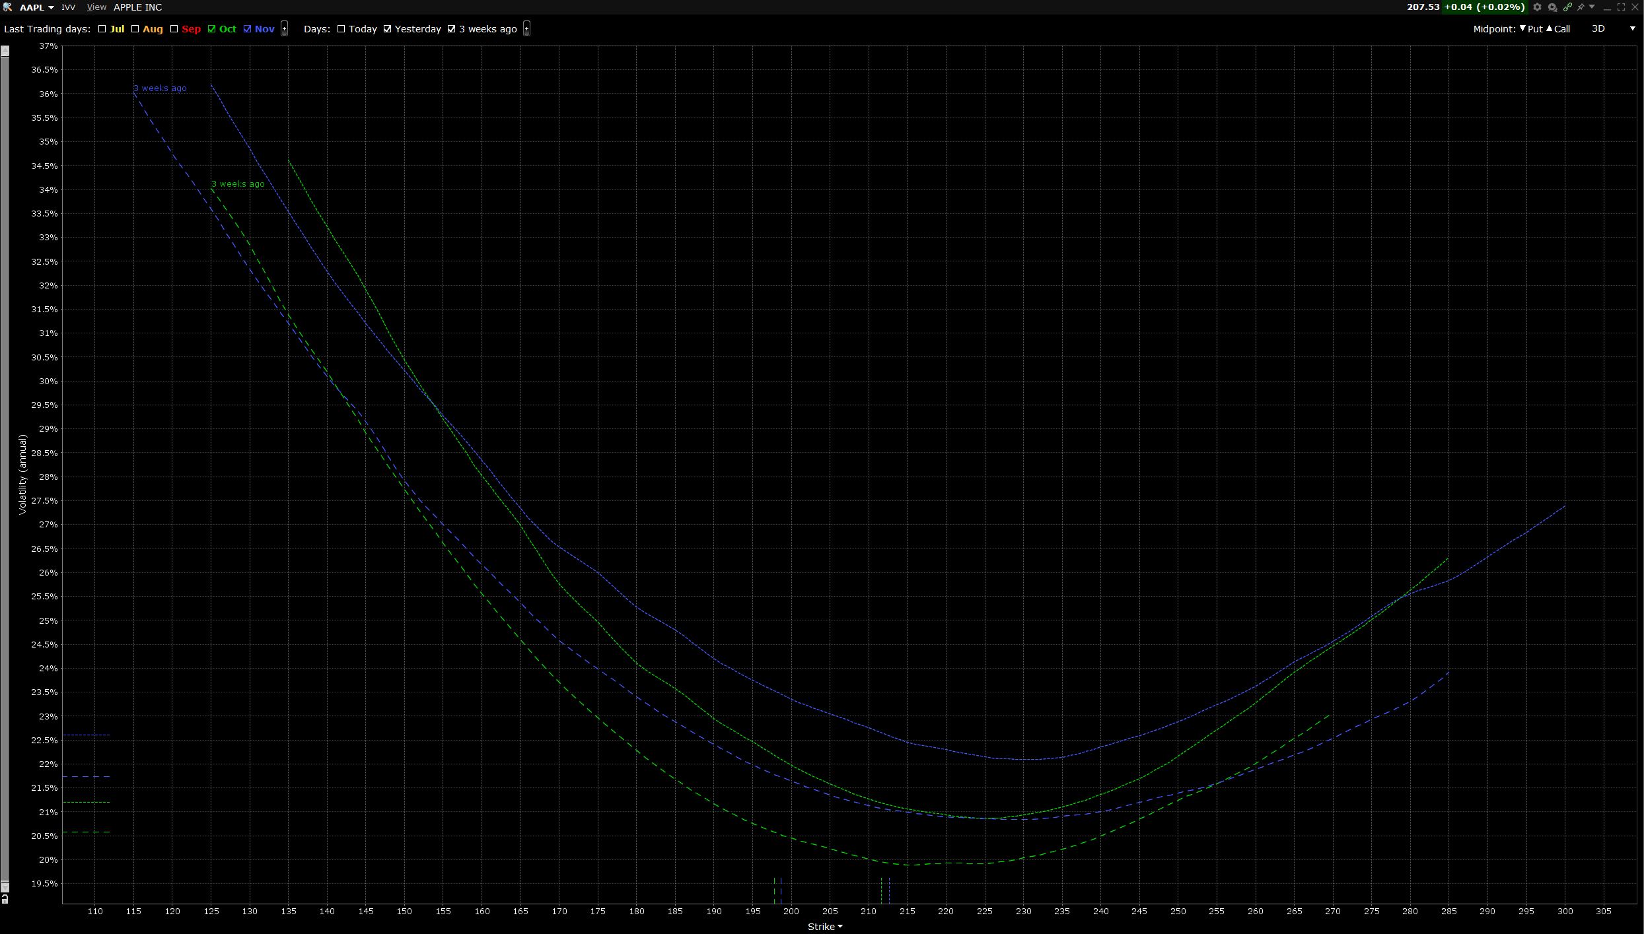1644x934 pixels.
Task: Click the APPLE INC company name
Action: tap(138, 7)
